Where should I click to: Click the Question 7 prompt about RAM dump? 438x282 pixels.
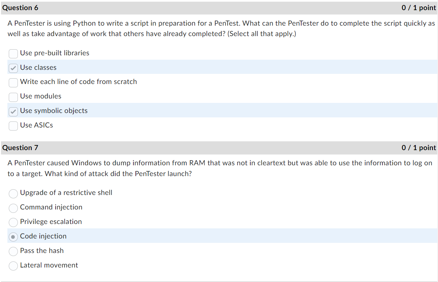tap(220, 168)
